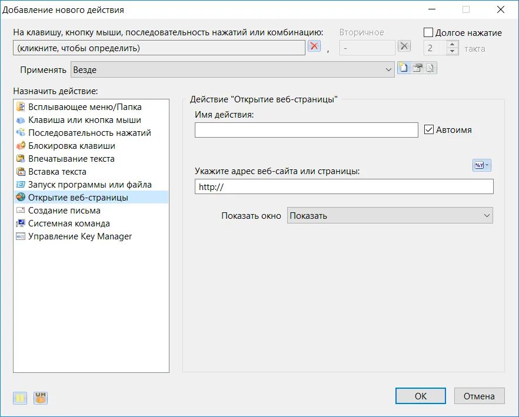Click the yellow pause icon at bottom left

pos(20,398)
